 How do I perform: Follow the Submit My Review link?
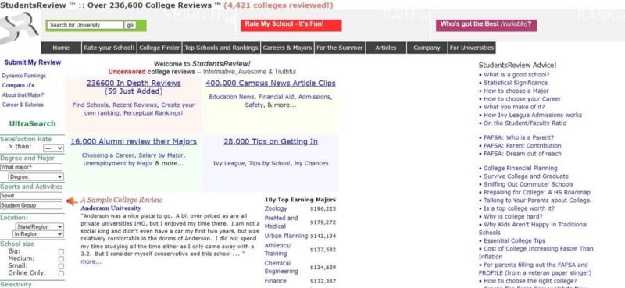click(33, 62)
